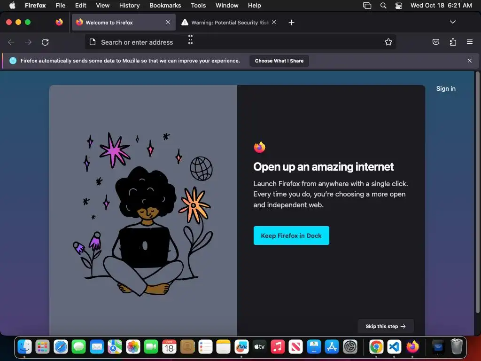Image resolution: width=481 pixels, height=361 pixels.
Task: Click the page vertical scrollbar
Action: click(477, 192)
